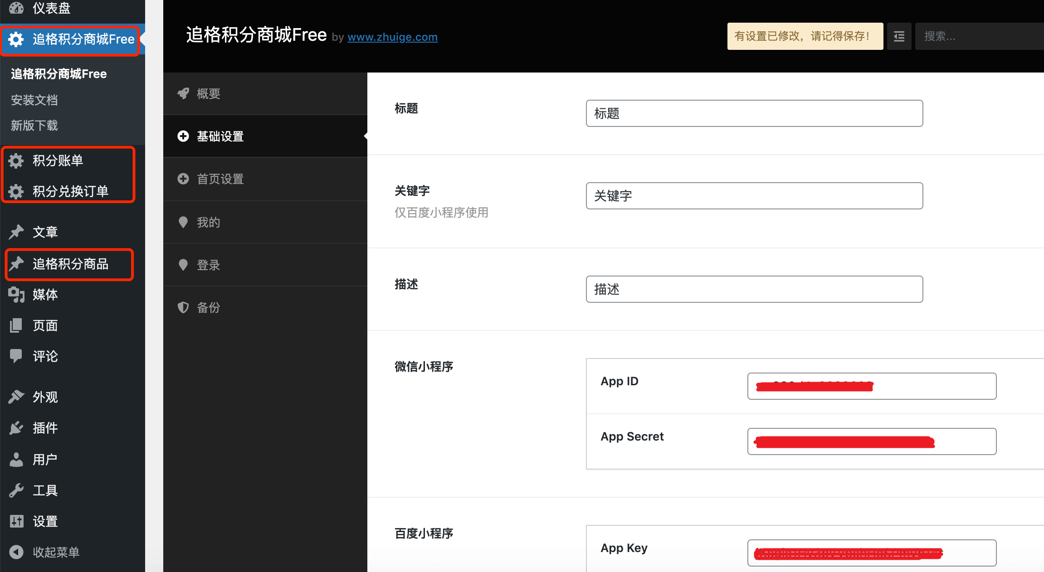Switch to the 登录 tab

[265, 265]
